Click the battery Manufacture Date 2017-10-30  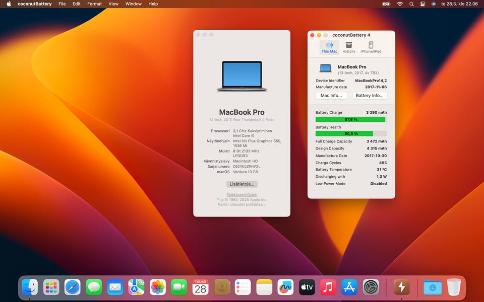[375, 156]
